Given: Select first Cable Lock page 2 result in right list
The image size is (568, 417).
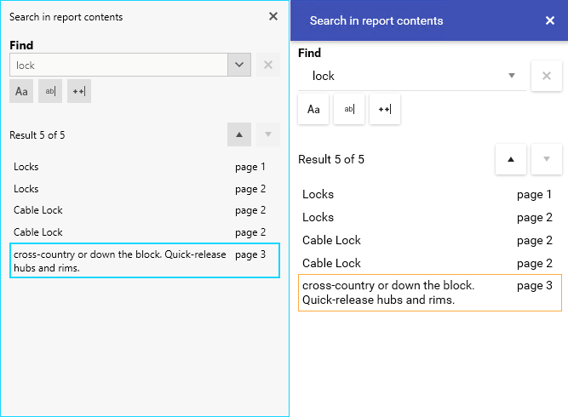Looking at the screenshot, I should 430,240.
